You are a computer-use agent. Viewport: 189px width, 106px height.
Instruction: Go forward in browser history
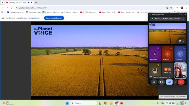pyautogui.click(x=7, y=8)
